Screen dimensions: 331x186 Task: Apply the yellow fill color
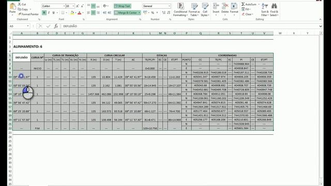72,13
